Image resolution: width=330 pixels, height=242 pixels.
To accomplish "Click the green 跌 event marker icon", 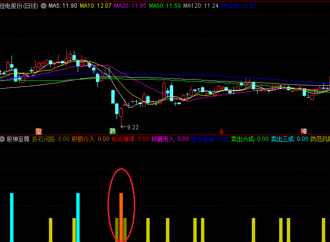I will click(113, 131).
